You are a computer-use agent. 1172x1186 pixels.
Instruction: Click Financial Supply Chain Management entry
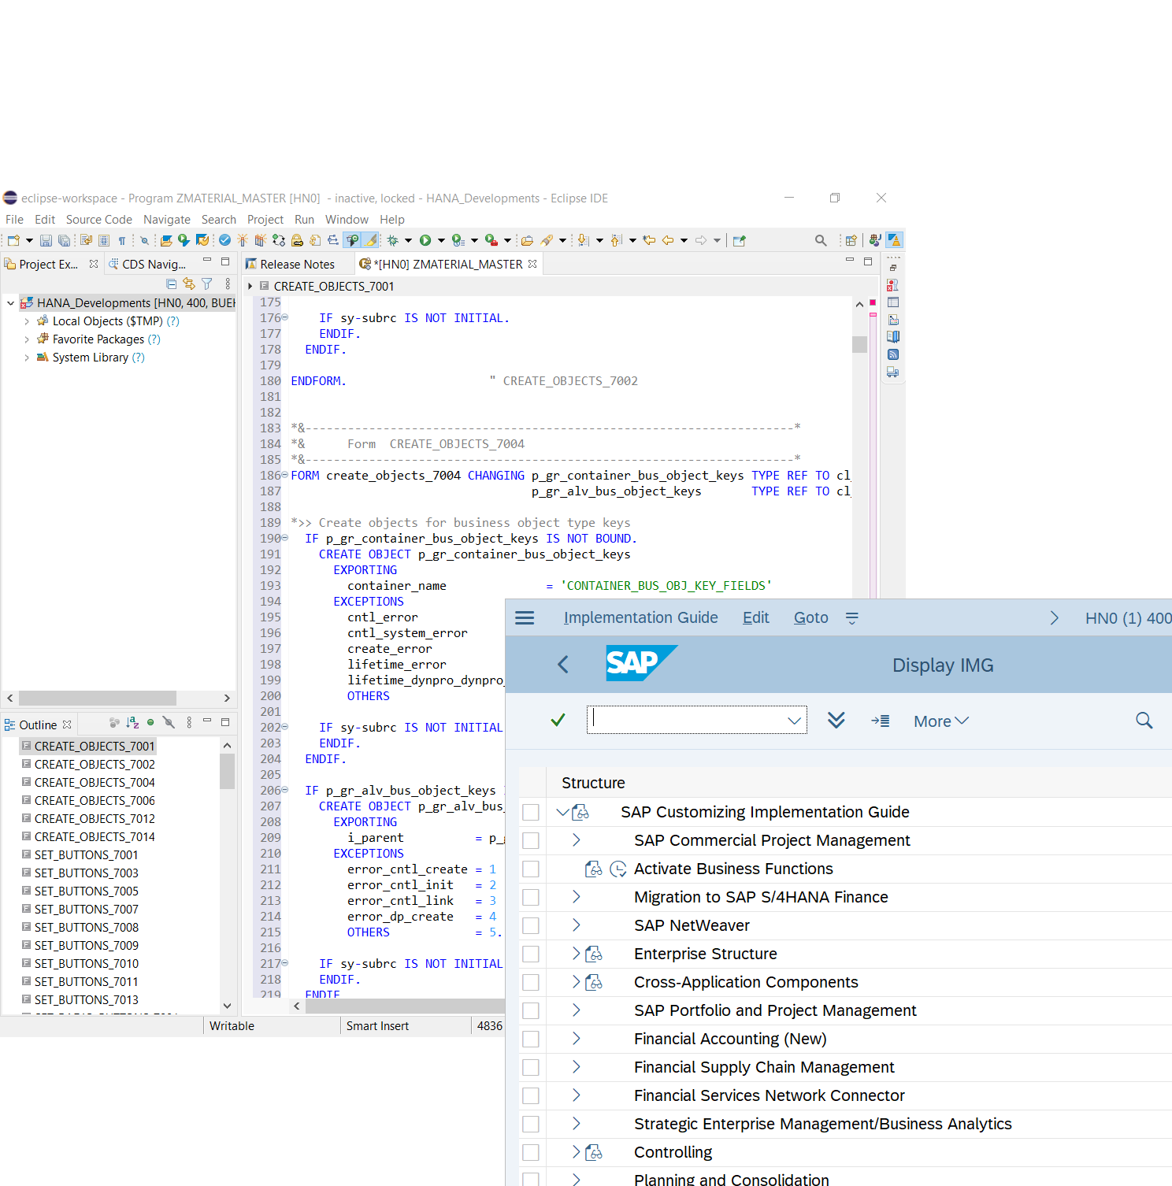tap(764, 1067)
